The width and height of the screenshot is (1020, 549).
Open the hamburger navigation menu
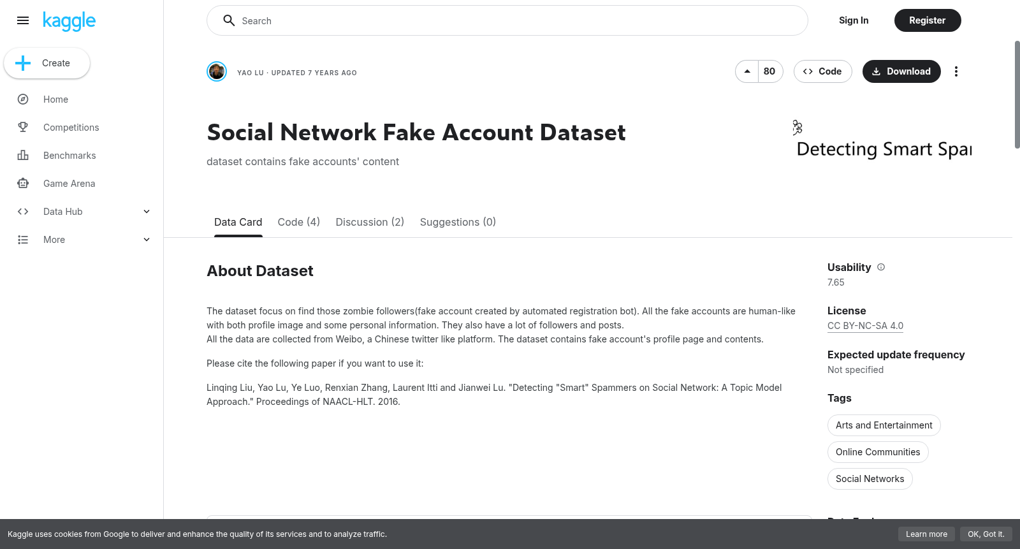point(23,20)
